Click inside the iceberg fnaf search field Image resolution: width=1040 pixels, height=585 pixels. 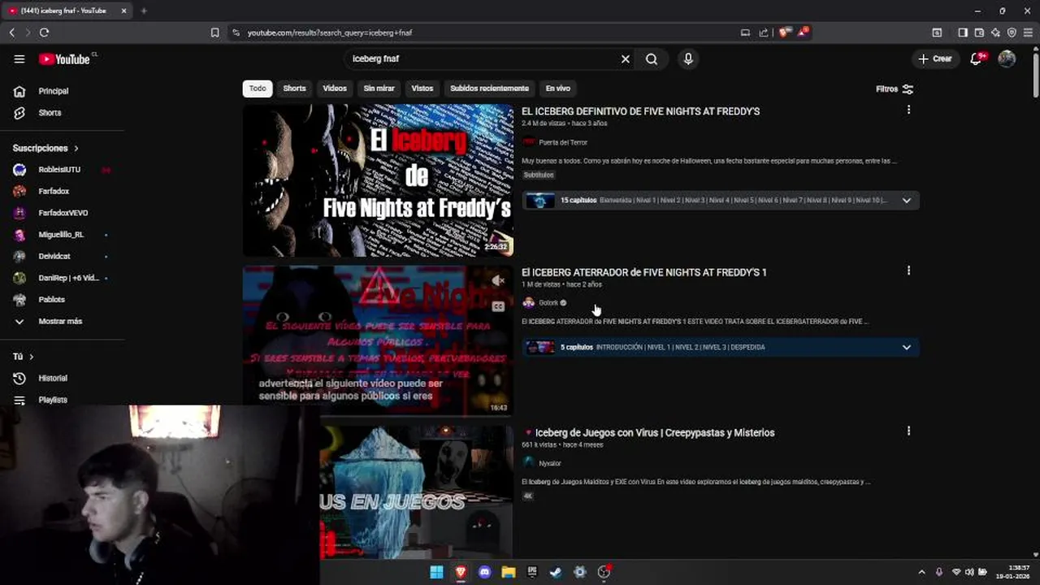pos(483,58)
